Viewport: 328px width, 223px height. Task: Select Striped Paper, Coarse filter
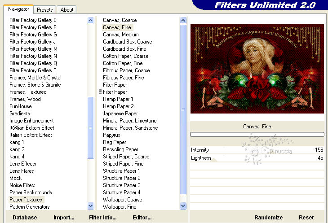point(126,157)
